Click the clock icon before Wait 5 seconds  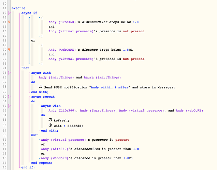(x=50, y=125)
